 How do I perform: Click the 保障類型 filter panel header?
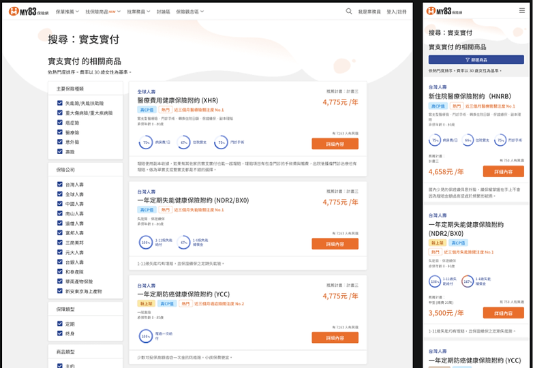point(85,309)
